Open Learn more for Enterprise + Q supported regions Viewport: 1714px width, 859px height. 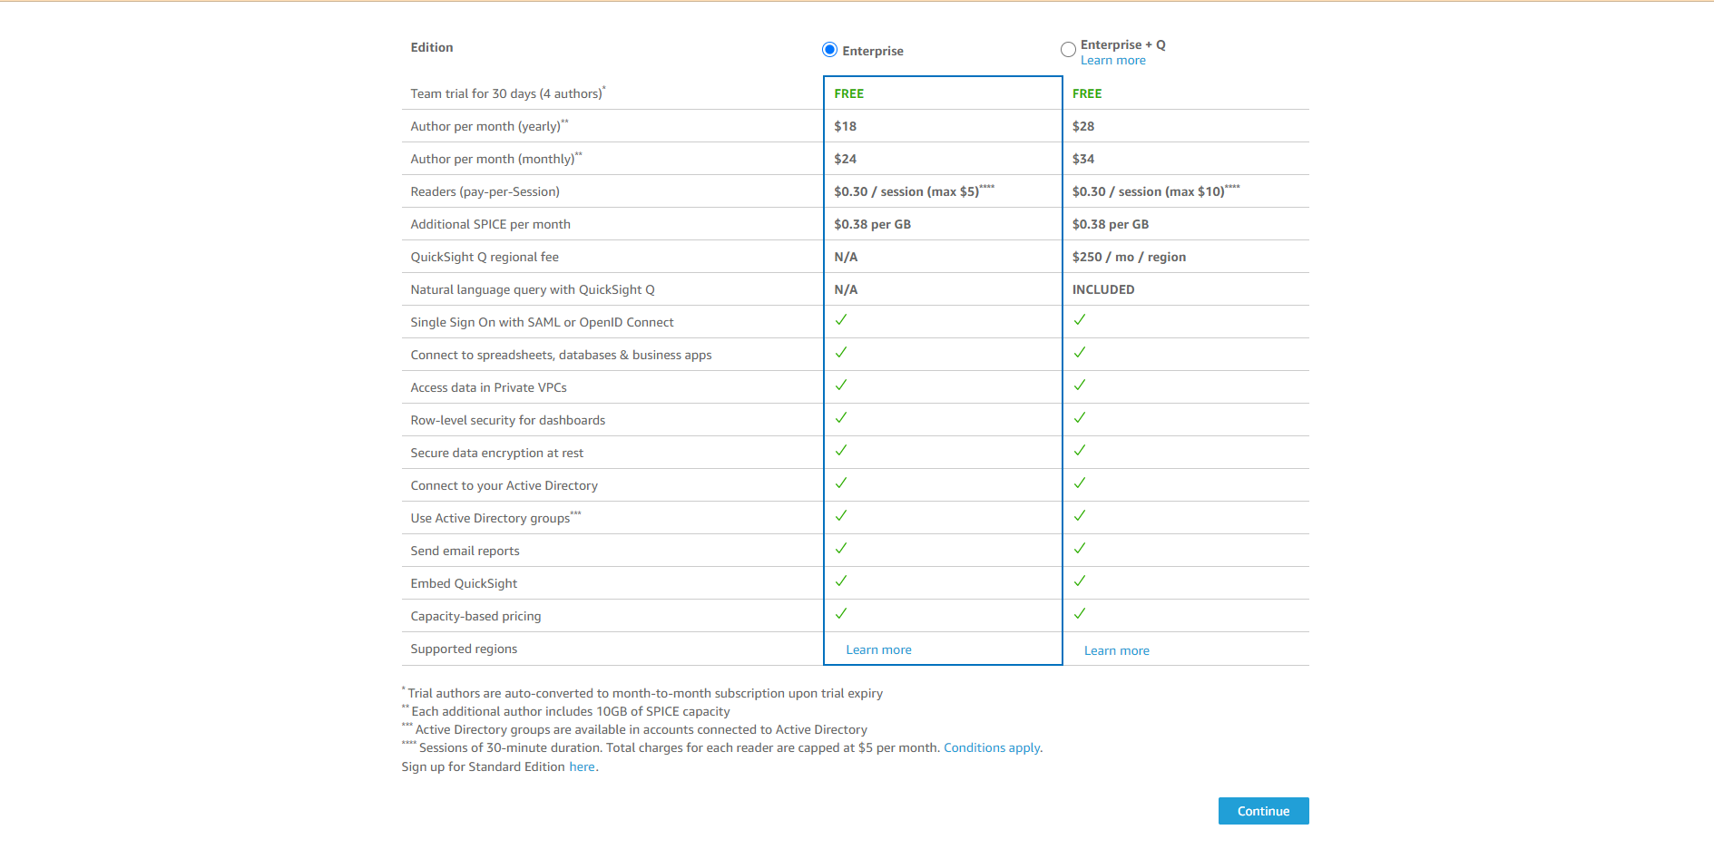[x=1116, y=650]
